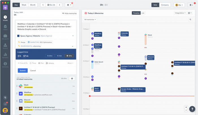This screenshot has width=198, height=115.
Task: Click drag handle of Discord row
Action: coord(17,101)
